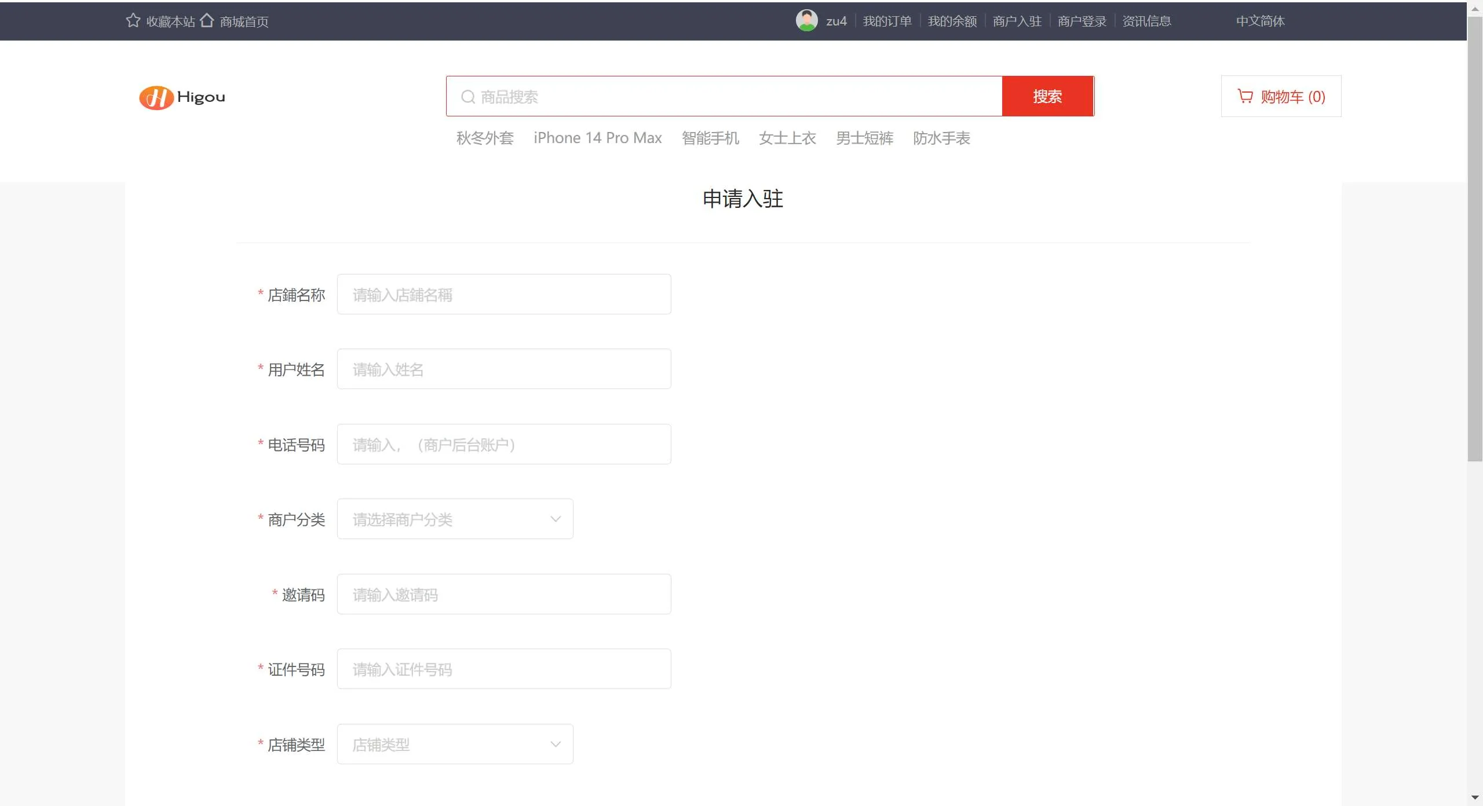Click into the 店鋪名称 input field
This screenshot has height=806, width=1483.
(x=503, y=295)
